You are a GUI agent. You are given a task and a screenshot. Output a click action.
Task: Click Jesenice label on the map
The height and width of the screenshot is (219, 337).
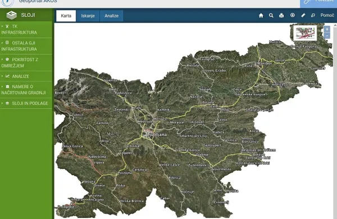pos(111,80)
